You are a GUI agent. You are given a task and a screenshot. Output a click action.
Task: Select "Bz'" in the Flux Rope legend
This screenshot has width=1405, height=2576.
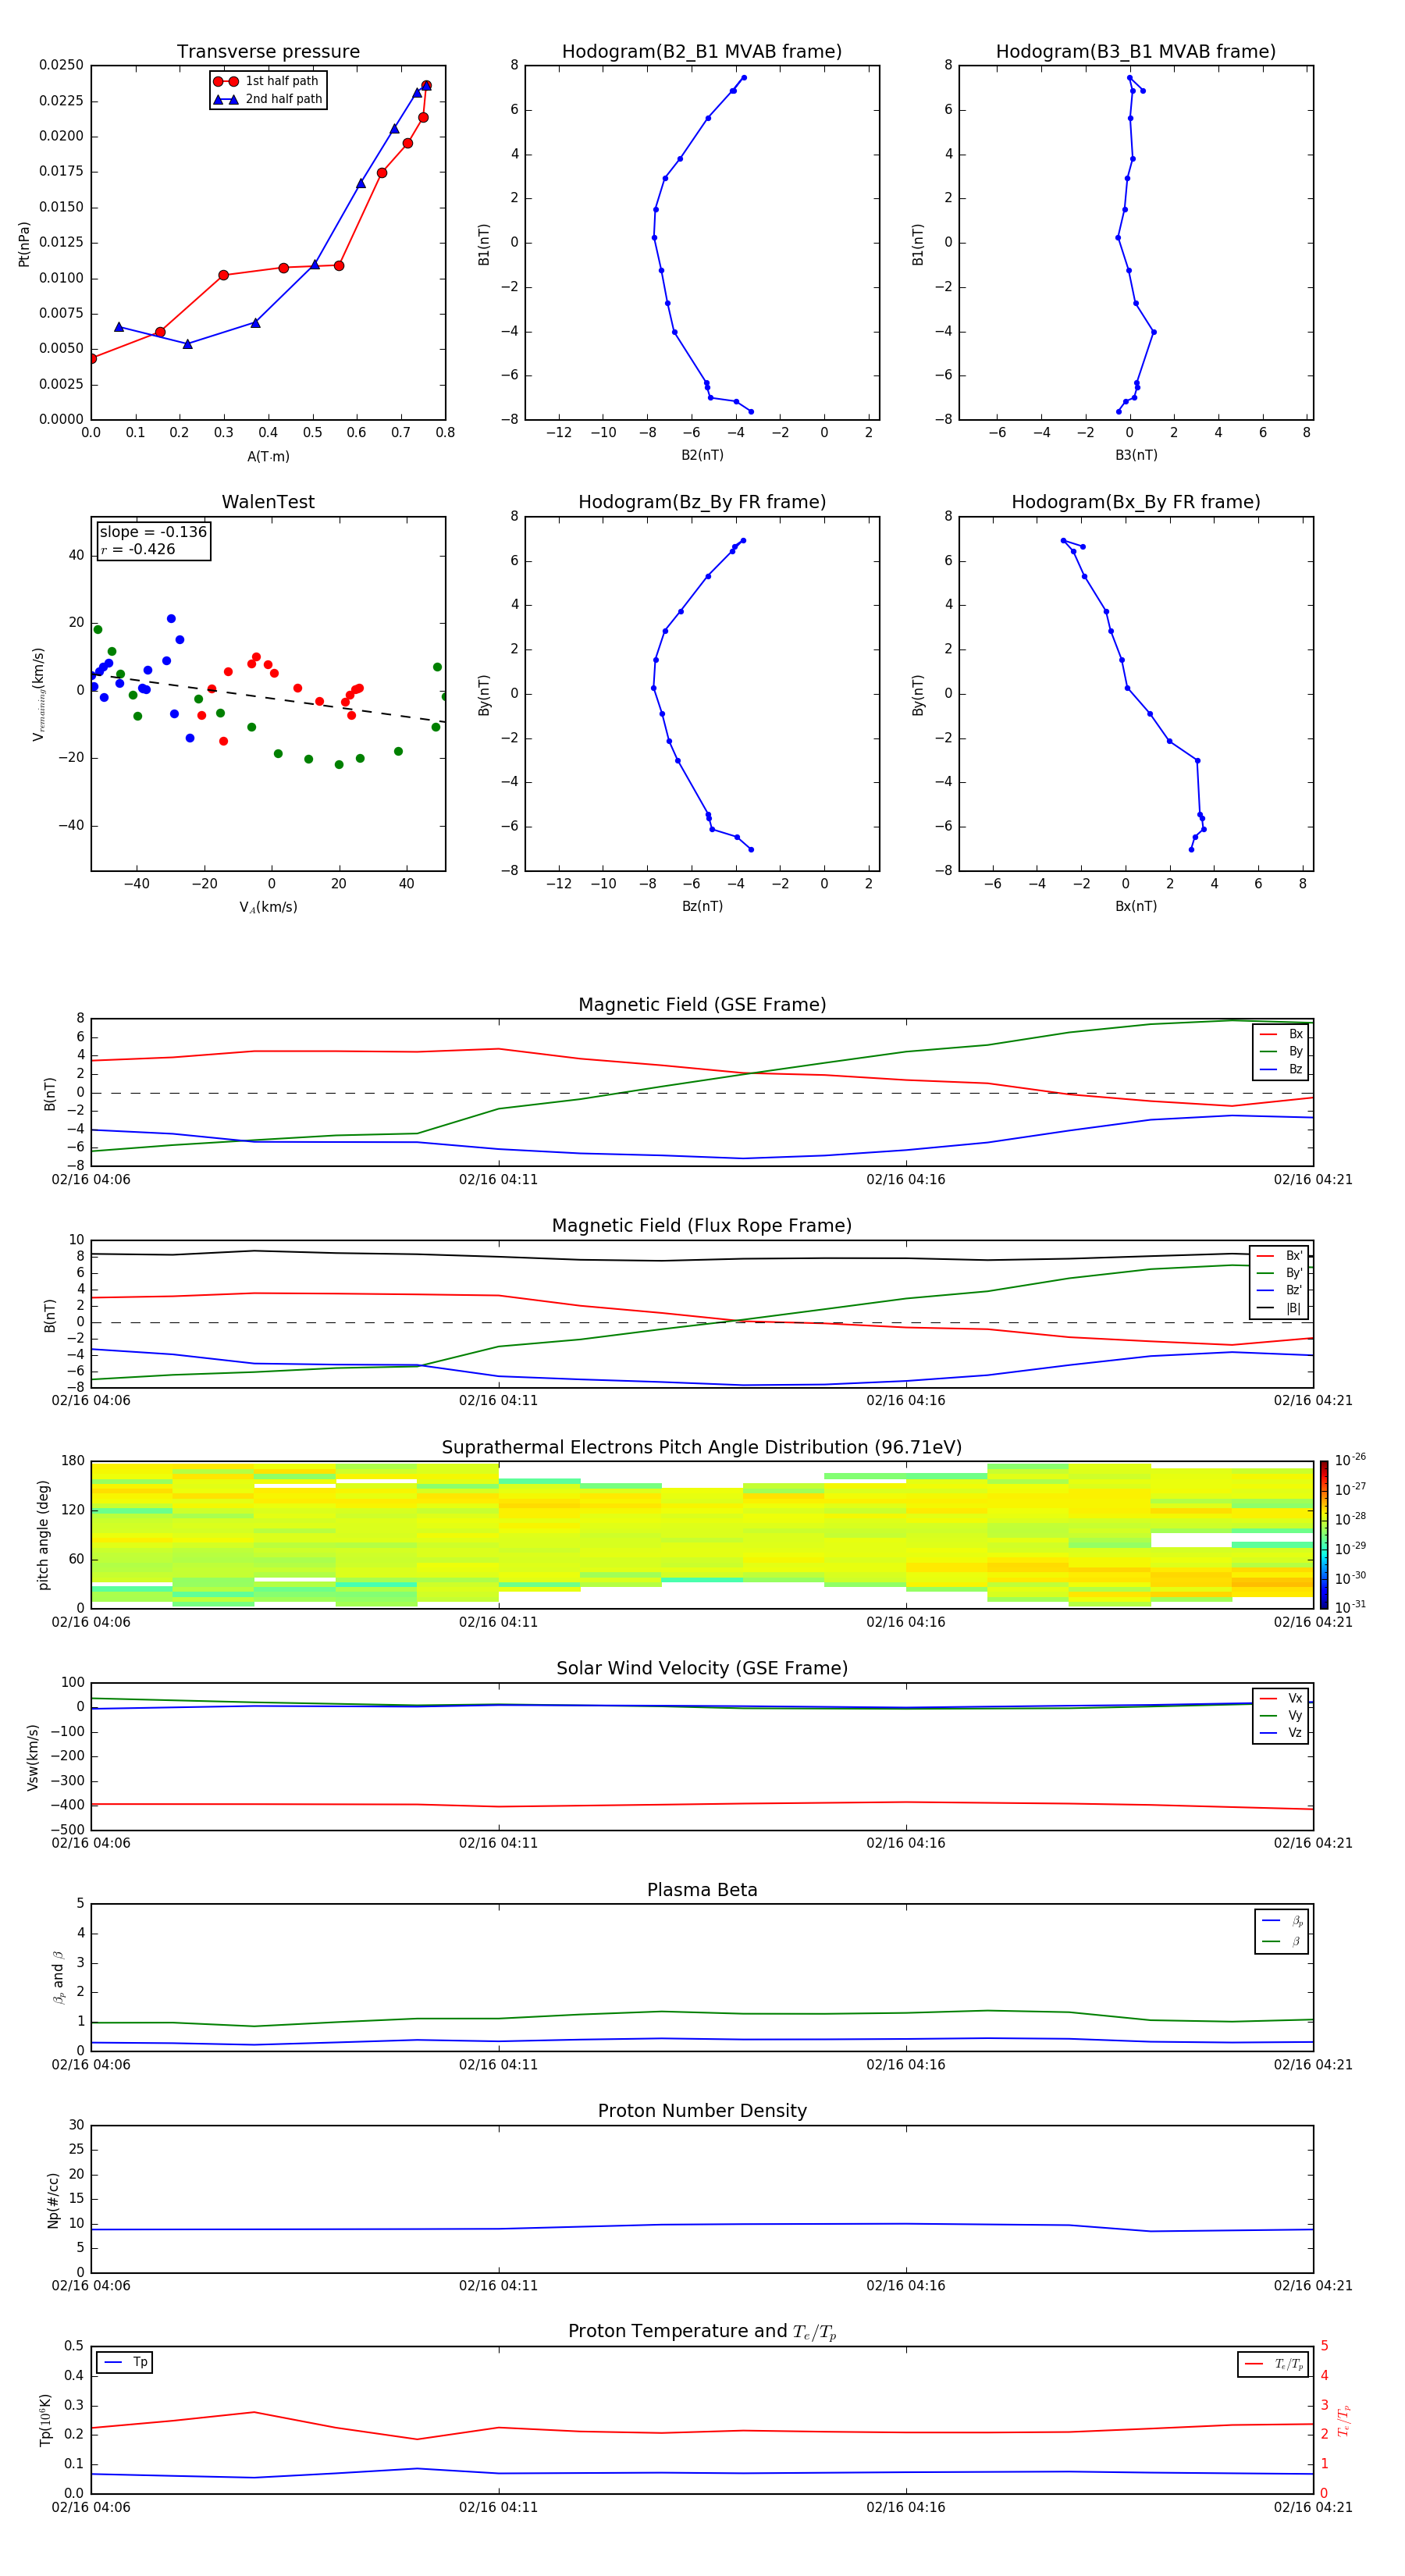[x=1281, y=1290]
